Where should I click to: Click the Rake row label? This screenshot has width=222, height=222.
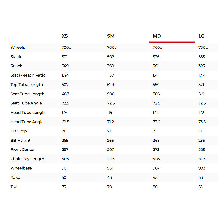point(15,177)
